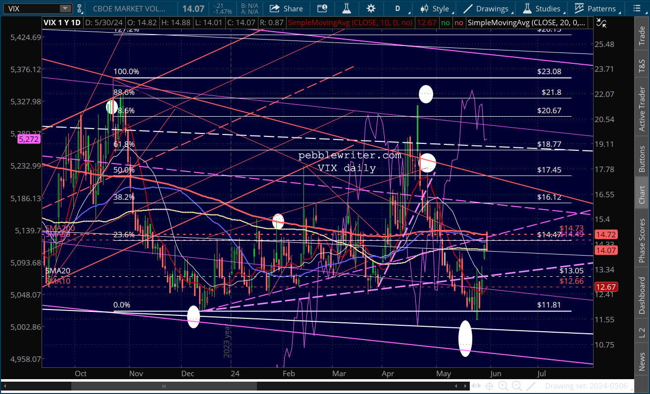The image size is (650, 394).
Task: Click the collapse studies arrows icon
Action: (x=601, y=22)
